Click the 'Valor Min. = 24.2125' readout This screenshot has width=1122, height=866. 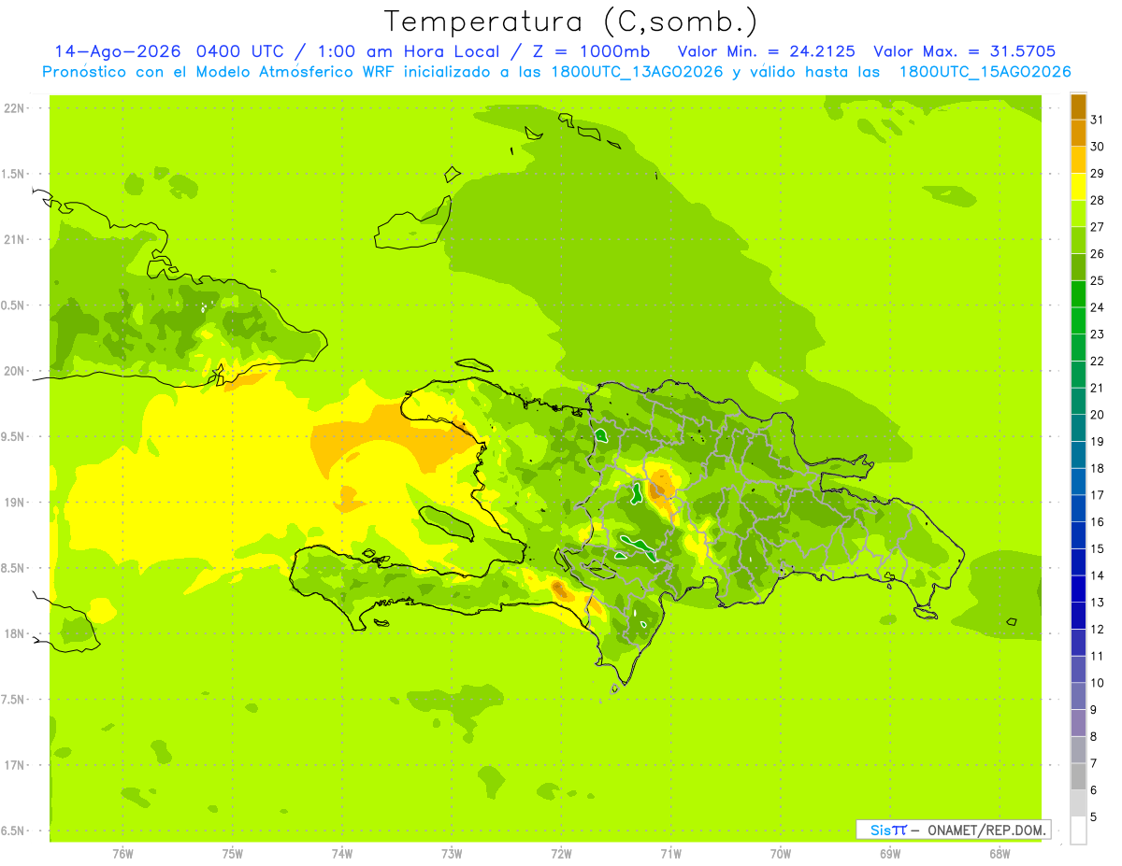pos(766,51)
